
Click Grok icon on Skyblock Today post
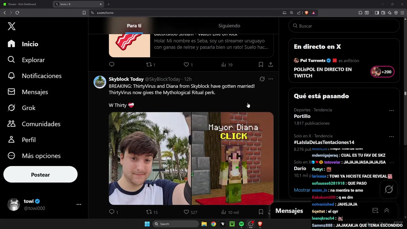click(262, 79)
